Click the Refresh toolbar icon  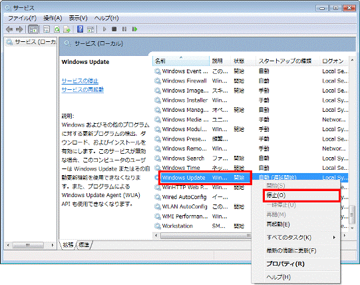(57, 29)
